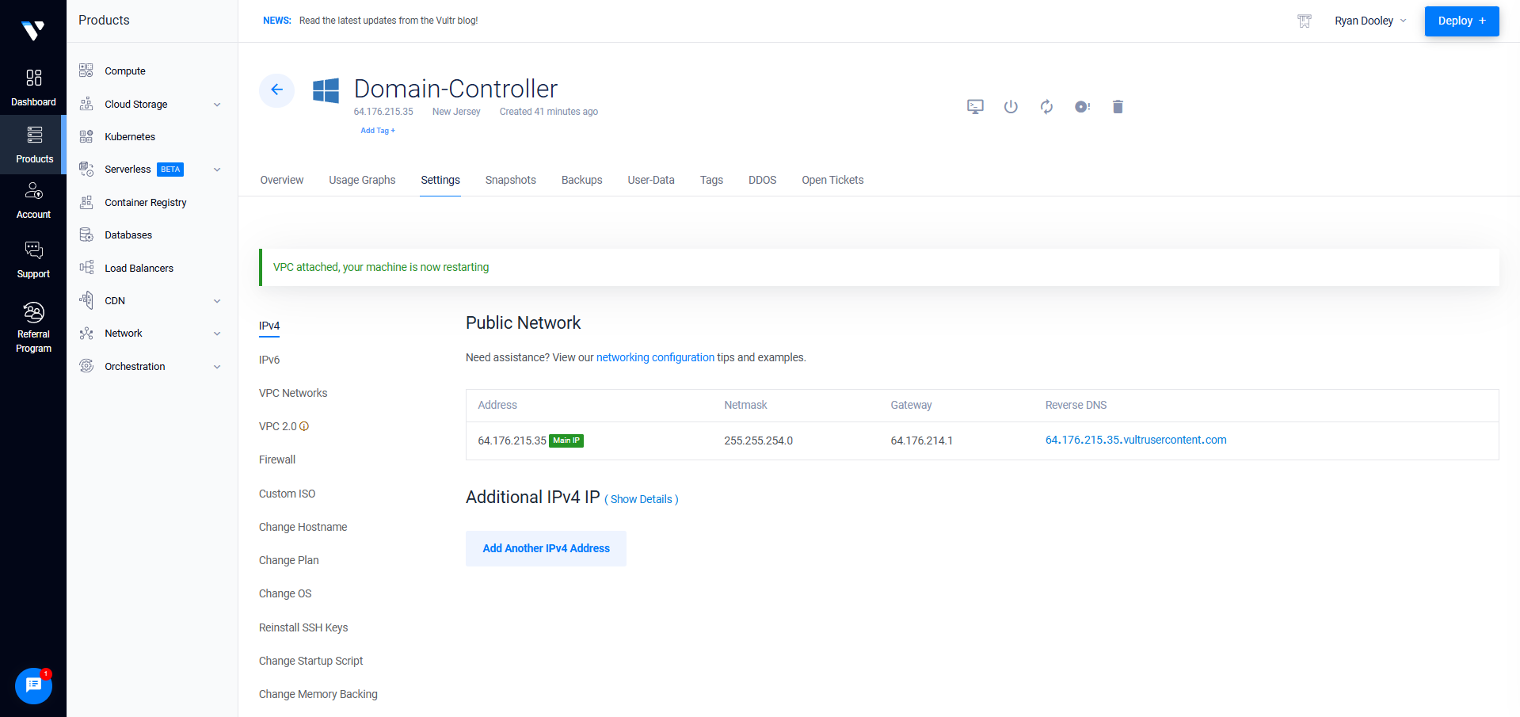
Task: Open Change Plan settings
Action: (x=289, y=560)
